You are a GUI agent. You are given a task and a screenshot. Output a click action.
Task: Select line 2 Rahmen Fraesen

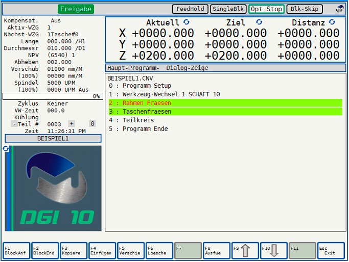(x=225, y=103)
